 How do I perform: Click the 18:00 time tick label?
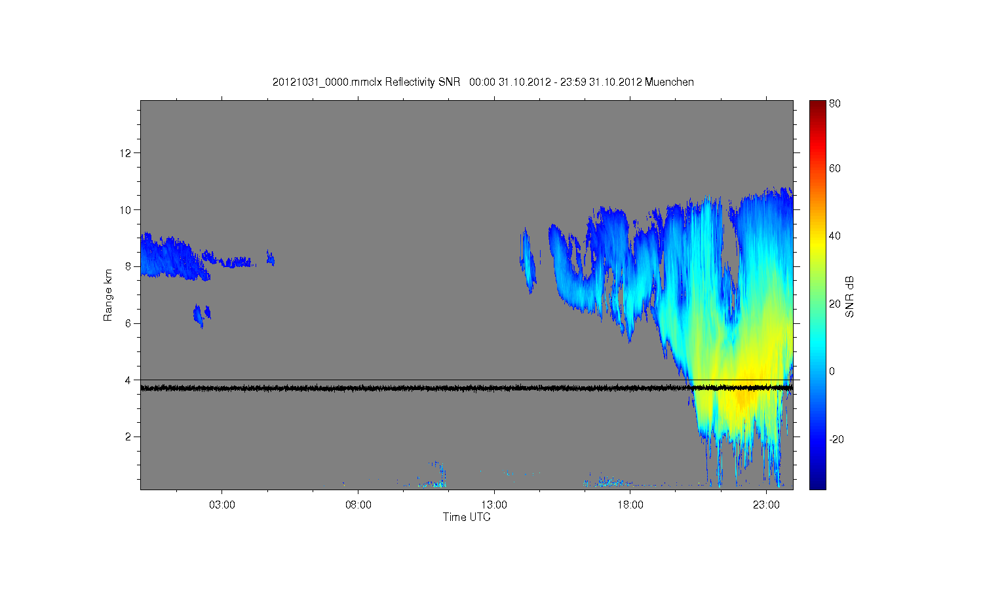630,505
